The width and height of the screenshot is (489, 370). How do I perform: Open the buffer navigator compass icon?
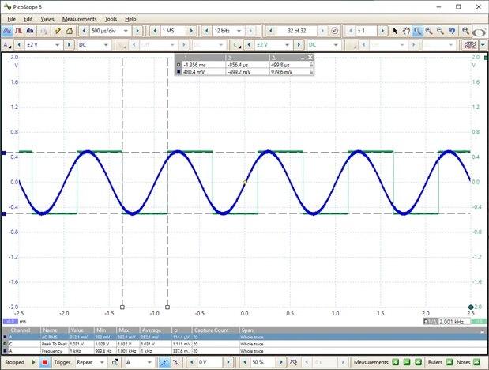pyautogui.click(x=335, y=31)
